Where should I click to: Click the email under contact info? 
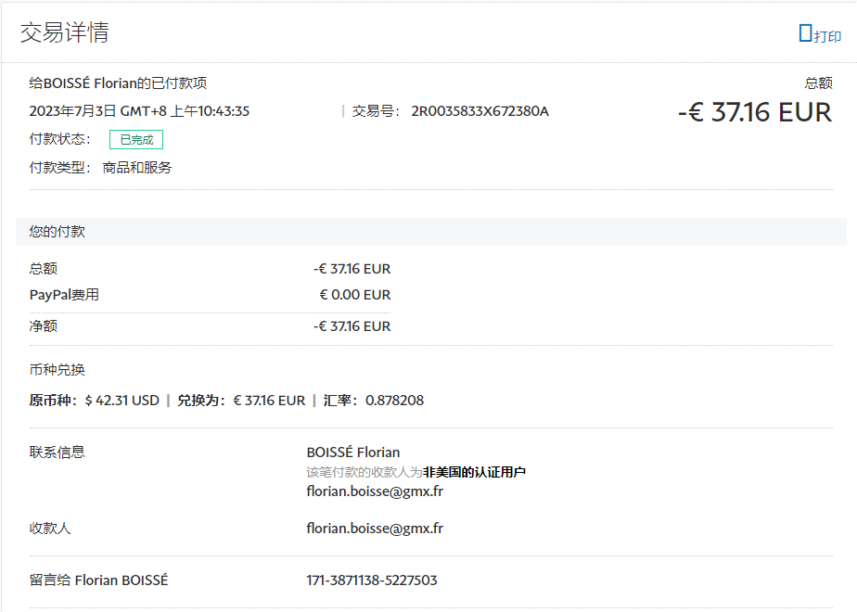[375, 491]
